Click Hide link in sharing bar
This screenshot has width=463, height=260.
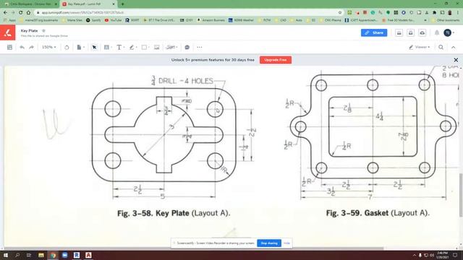[x=286, y=243]
